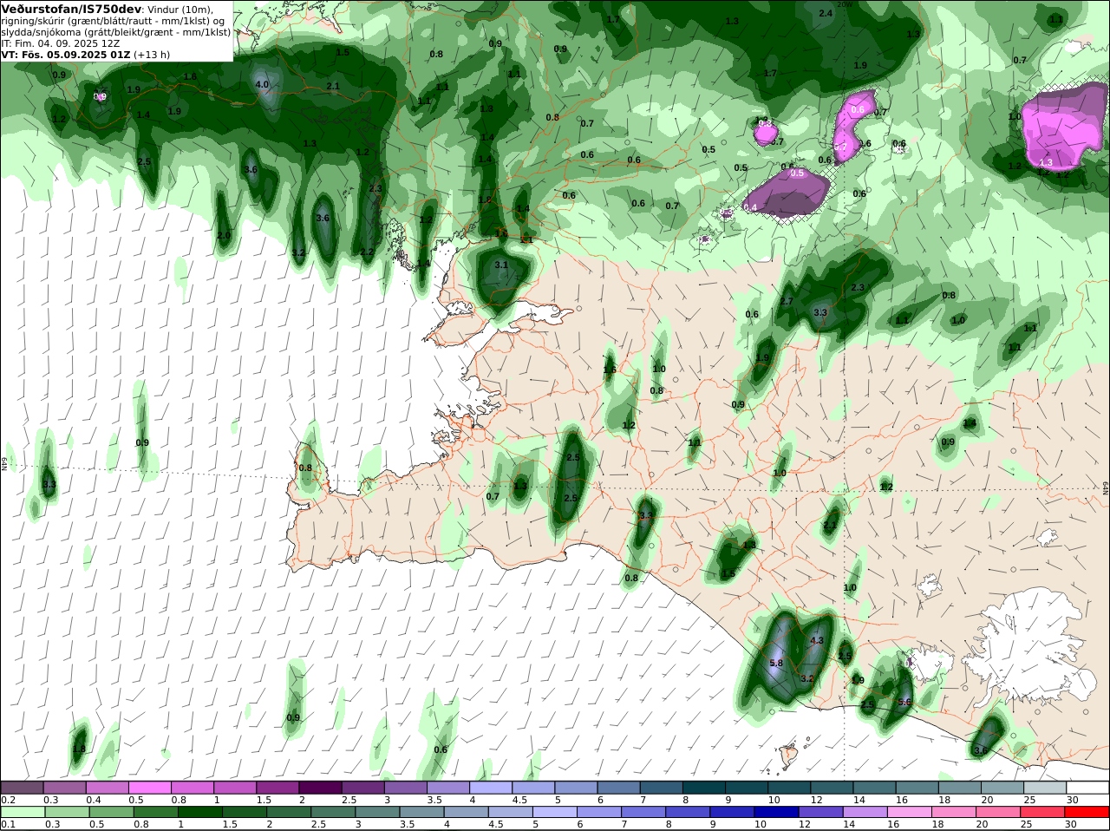Pick the rain legend swatch starting at 6
The image size is (1110, 831).
click(598, 812)
